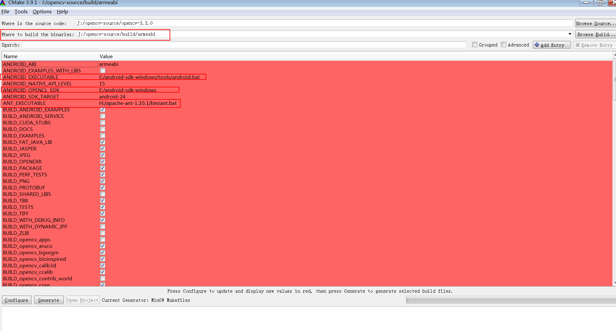This screenshot has height=331, width=616.
Task: Enable the Grouped checkbox
Action: coord(475,45)
